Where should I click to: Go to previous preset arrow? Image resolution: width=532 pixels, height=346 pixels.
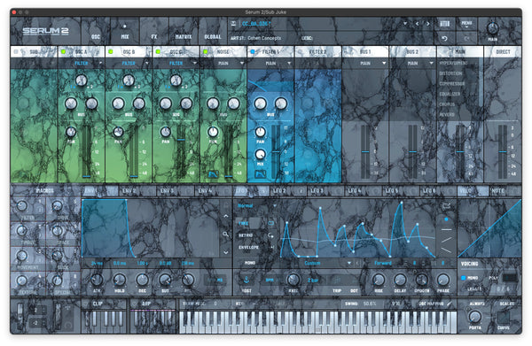pyautogui.click(x=418, y=24)
